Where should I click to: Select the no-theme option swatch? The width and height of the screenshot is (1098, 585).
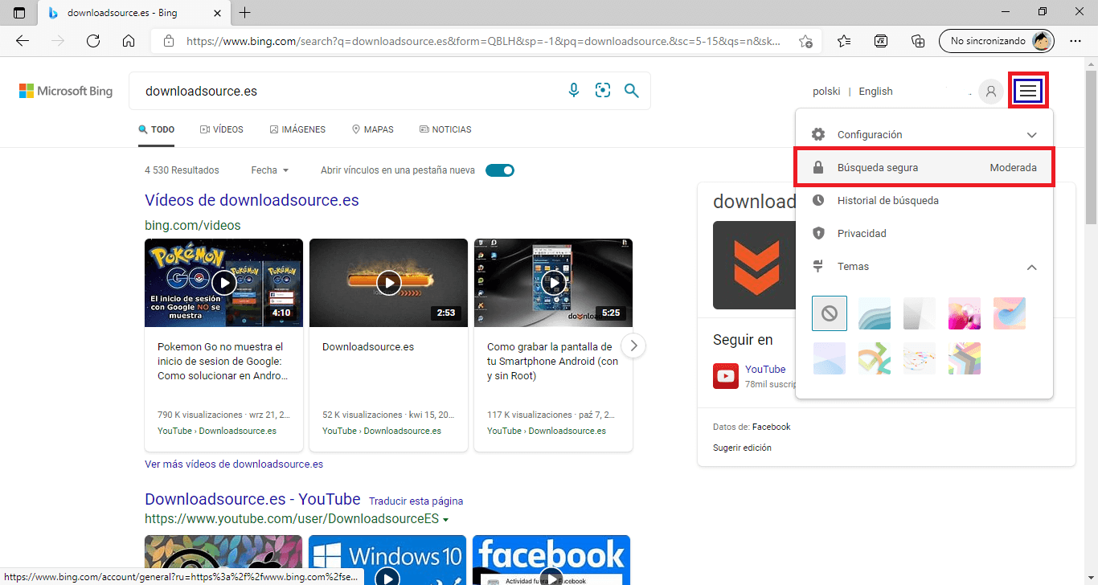tap(830, 313)
